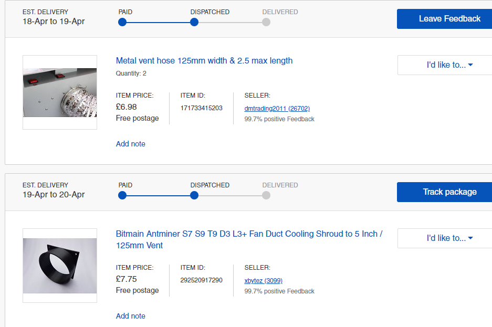This screenshot has width=492, height=327.
Task: View seller dmtrading2011 profile
Action: click(x=277, y=108)
